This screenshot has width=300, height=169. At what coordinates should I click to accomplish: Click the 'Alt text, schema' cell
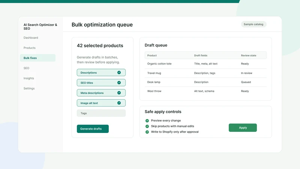pyautogui.click(x=204, y=91)
